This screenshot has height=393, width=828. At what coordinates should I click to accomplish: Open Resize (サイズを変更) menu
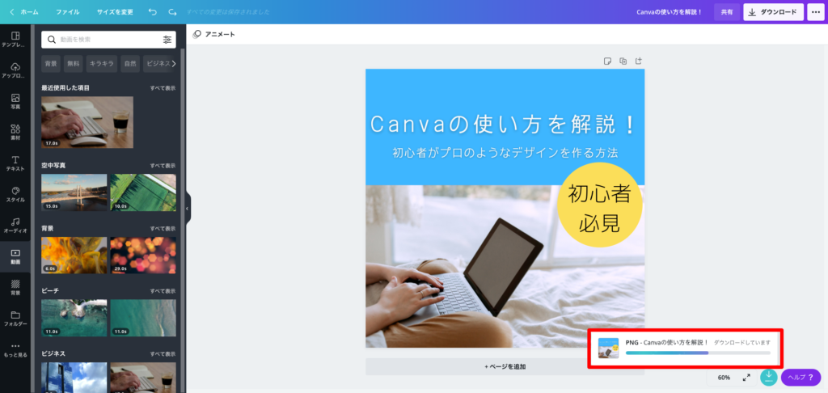coord(115,11)
